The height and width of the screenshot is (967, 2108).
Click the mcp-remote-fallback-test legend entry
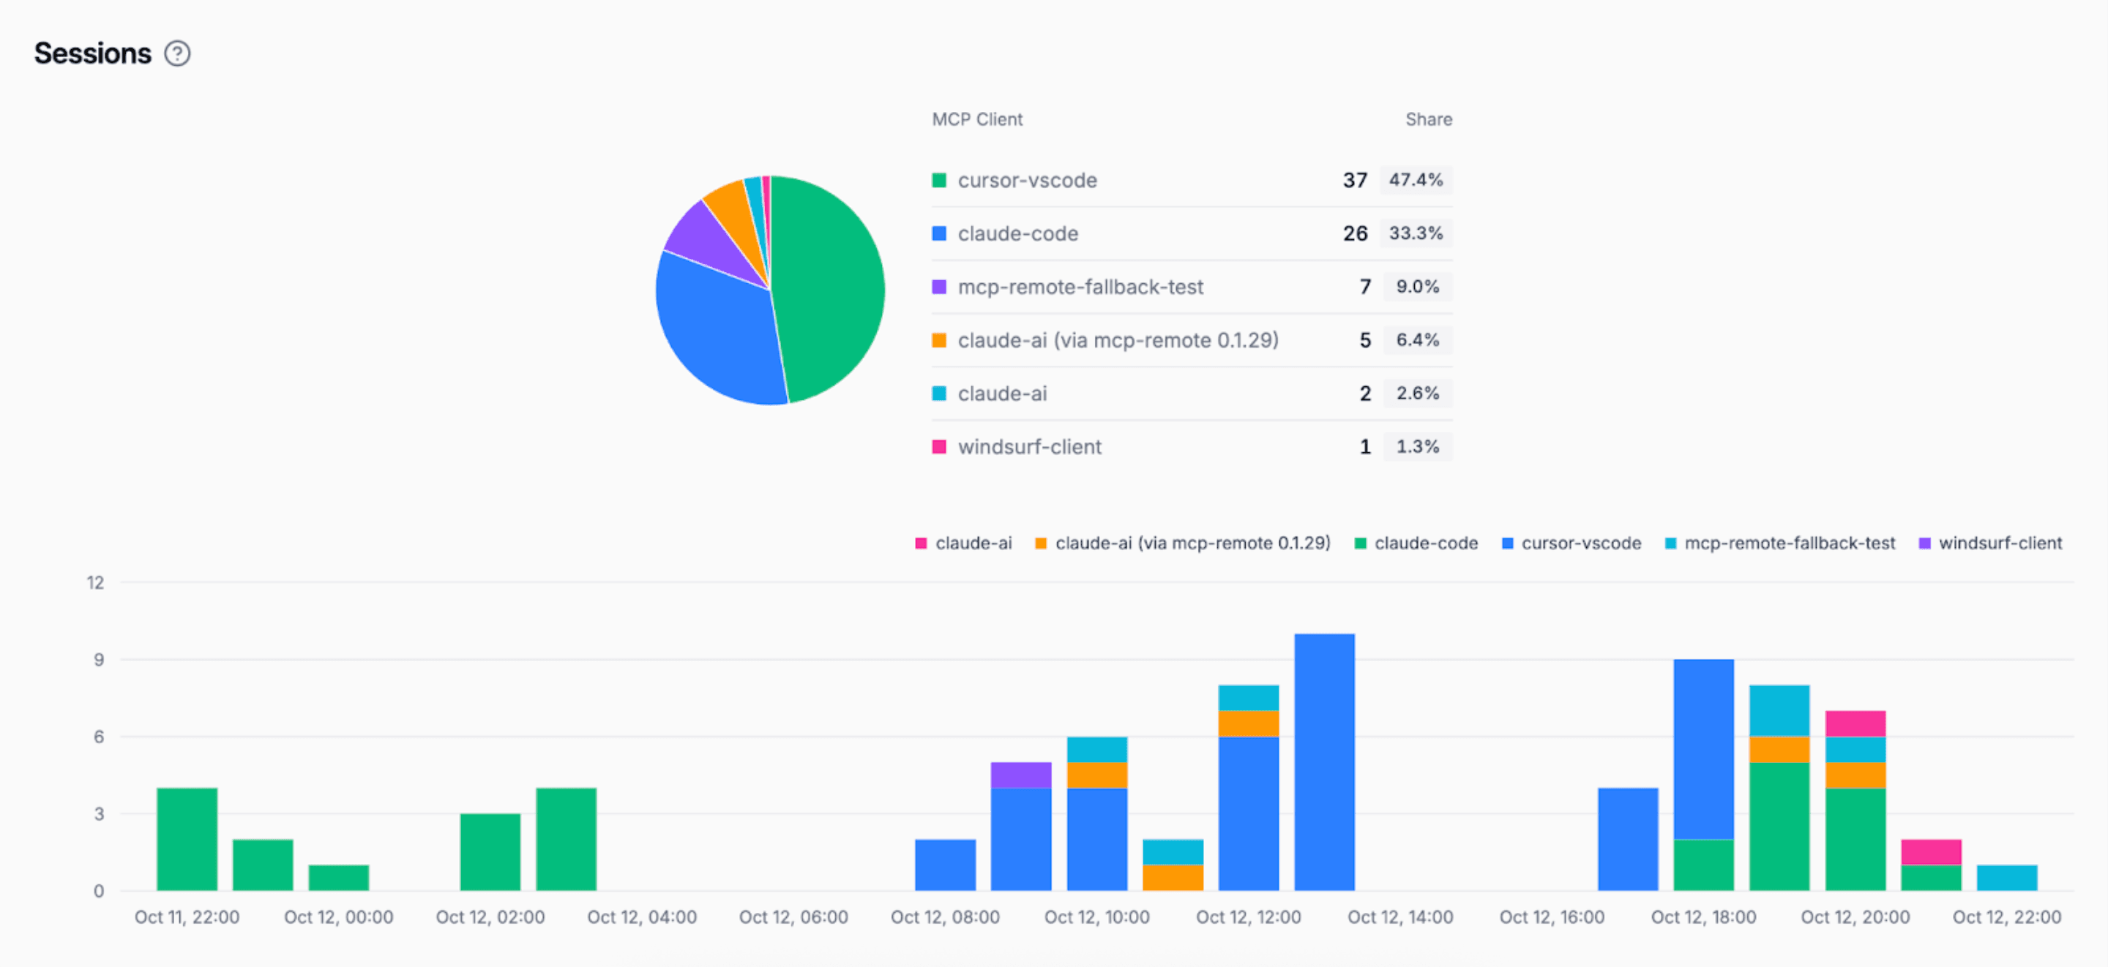(x=1080, y=286)
